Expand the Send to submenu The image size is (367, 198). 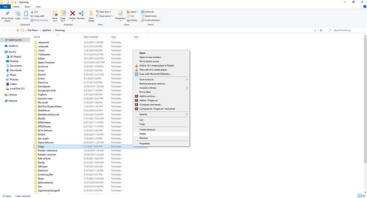[161, 114]
